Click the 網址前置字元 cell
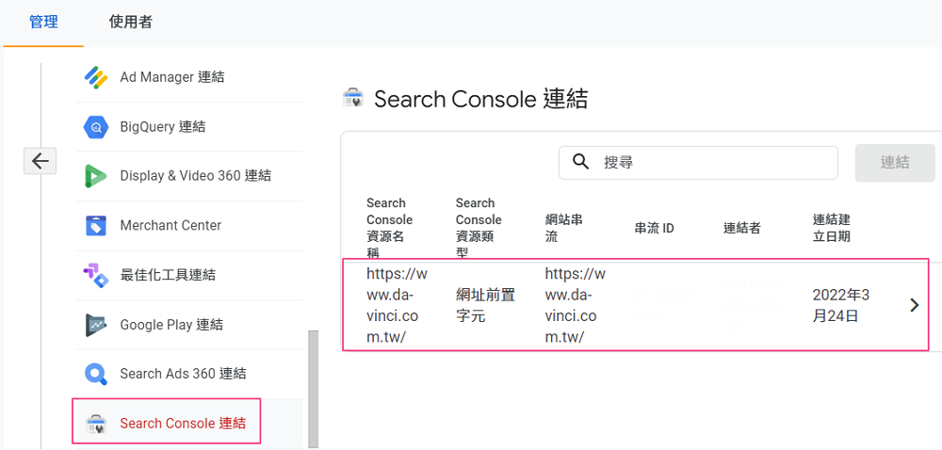Screen dimensions: 942x450 (485, 305)
